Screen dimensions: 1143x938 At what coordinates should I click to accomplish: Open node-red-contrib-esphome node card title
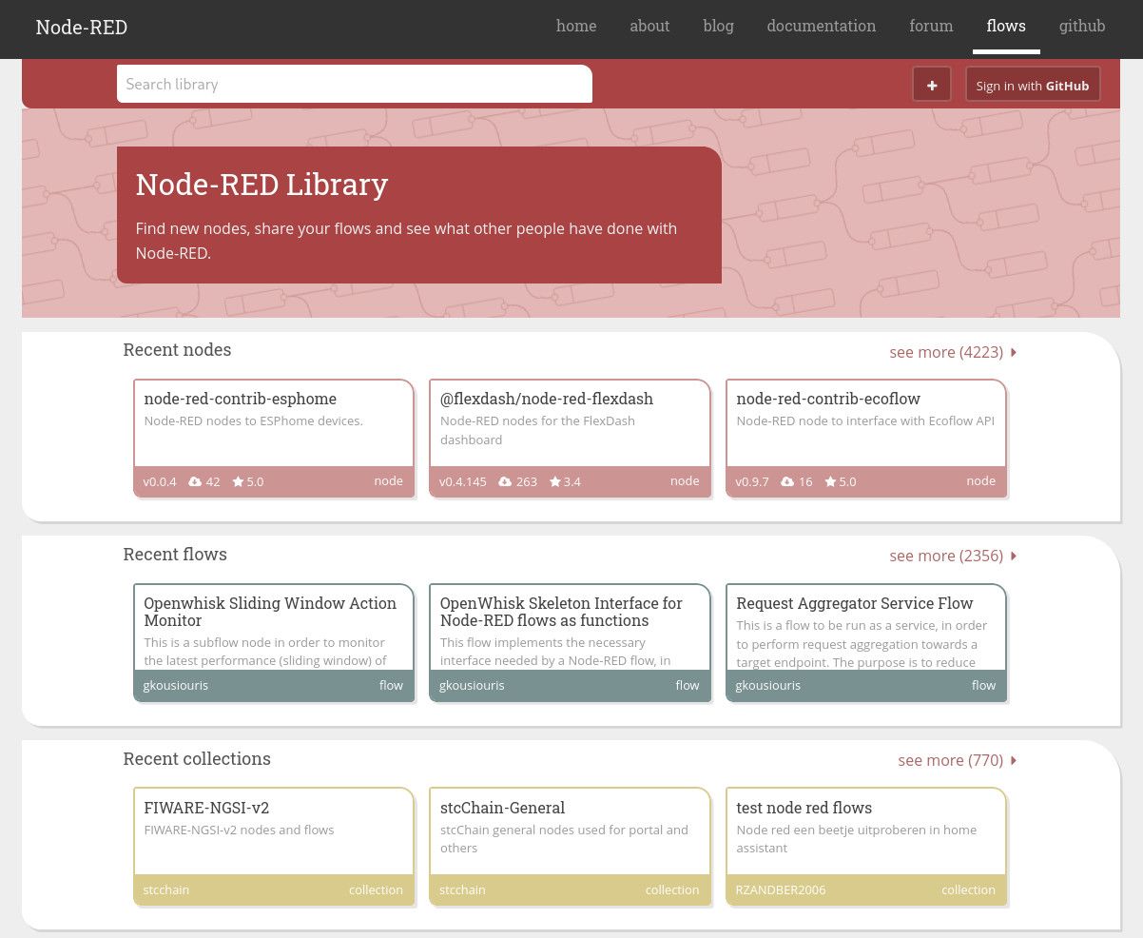[x=241, y=399]
